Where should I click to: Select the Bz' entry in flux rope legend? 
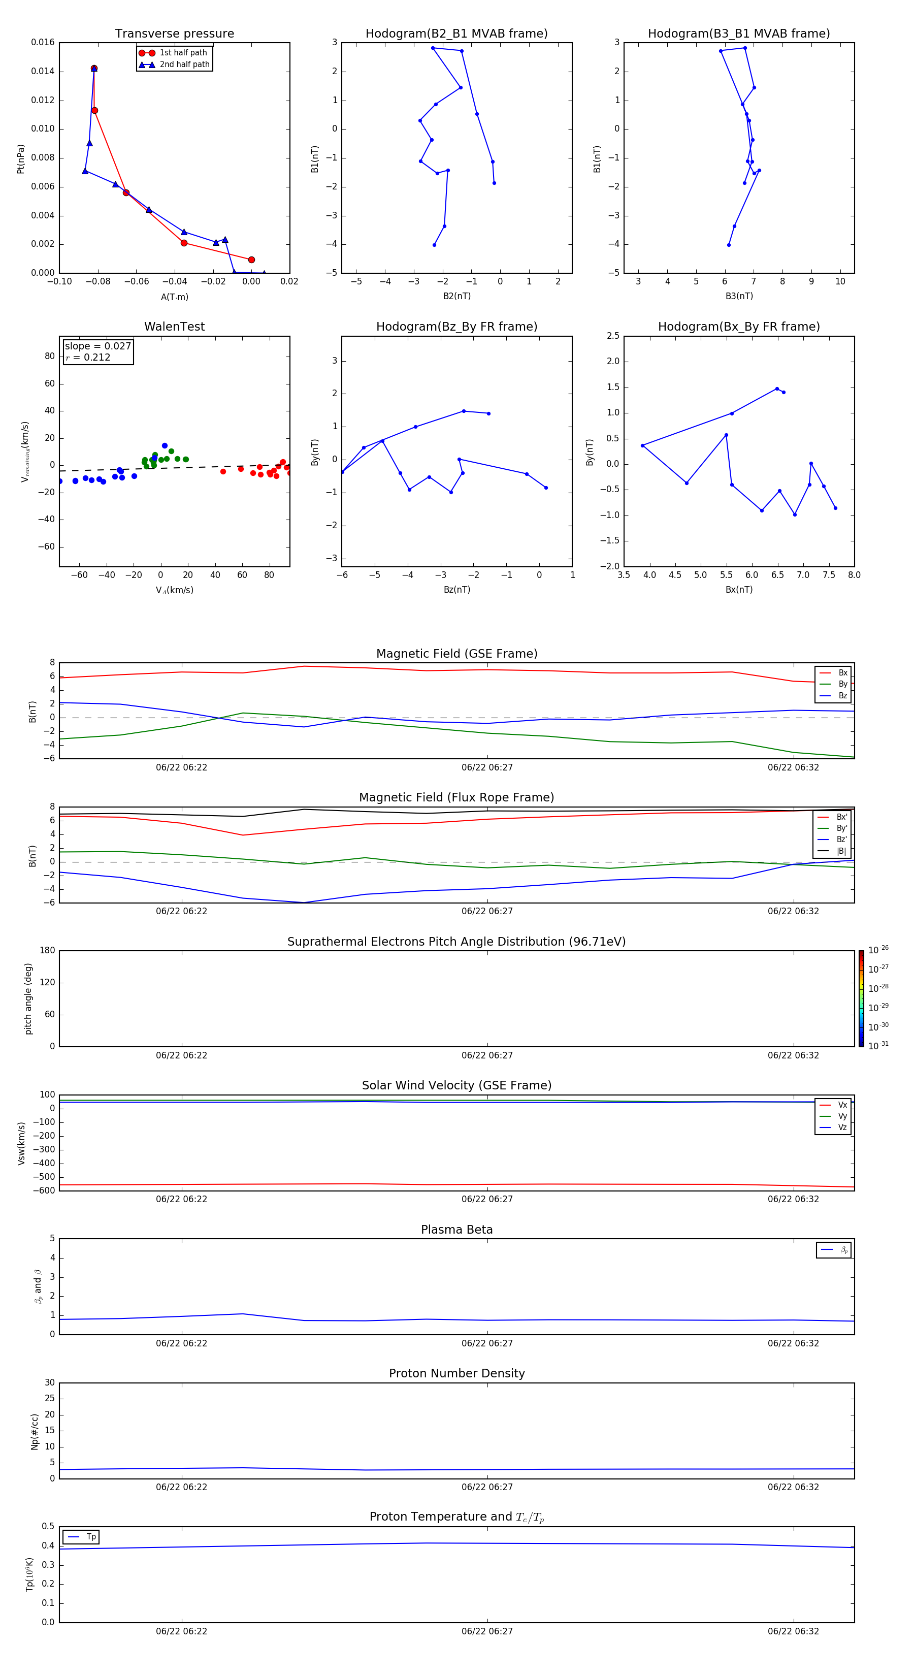[833, 840]
